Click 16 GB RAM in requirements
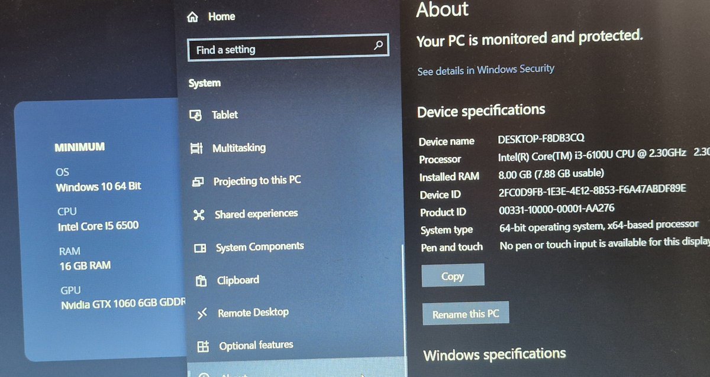This screenshot has width=710, height=377. (85, 265)
